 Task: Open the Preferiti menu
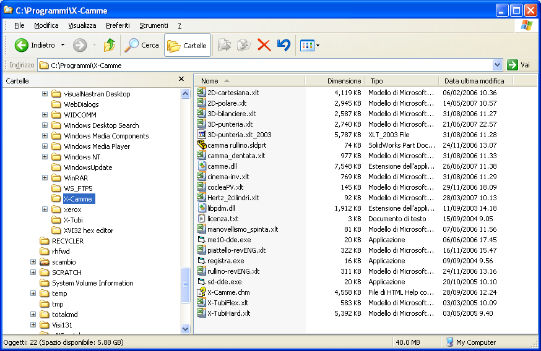tap(118, 25)
